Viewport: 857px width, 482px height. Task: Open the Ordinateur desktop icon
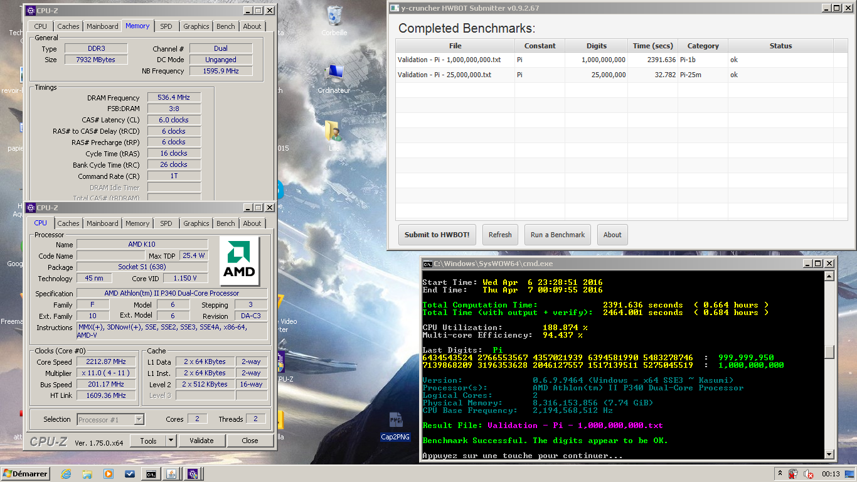[x=334, y=78]
